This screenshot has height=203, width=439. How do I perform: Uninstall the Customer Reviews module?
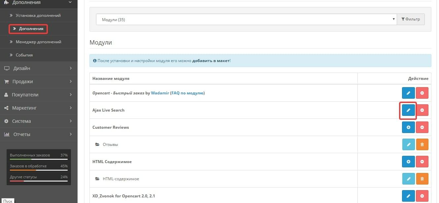(x=422, y=127)
